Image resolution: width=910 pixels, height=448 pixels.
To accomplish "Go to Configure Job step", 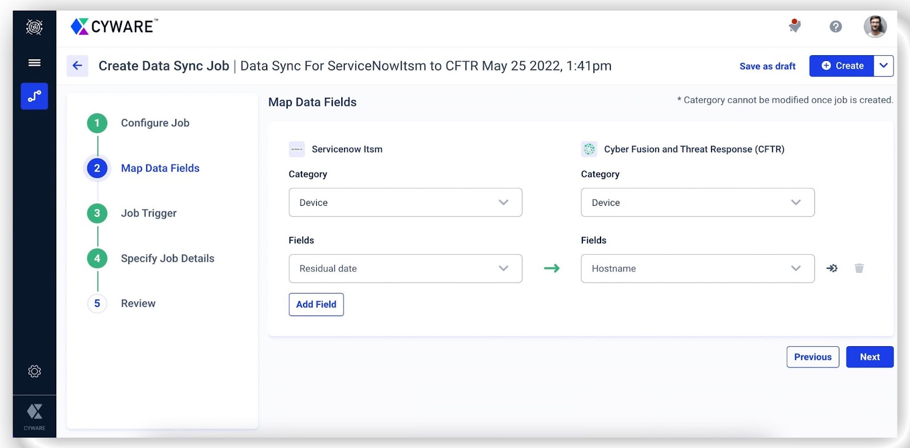I will tap(155, 123).
